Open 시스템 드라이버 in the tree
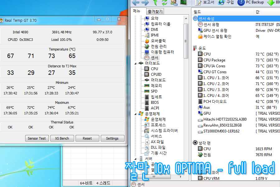Viewport: 280px width, 187px height. click(161, 131)
